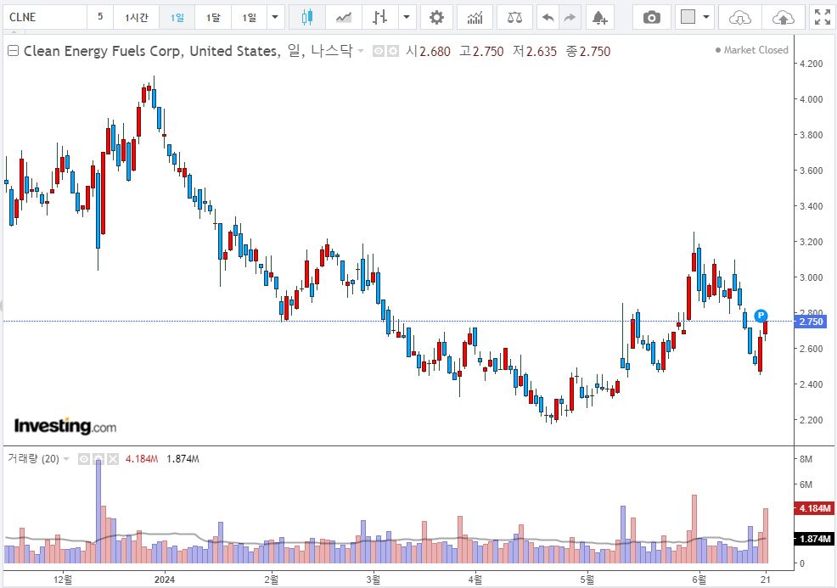
Task: Select the candlestick chart type
Action: pos(306,17)
